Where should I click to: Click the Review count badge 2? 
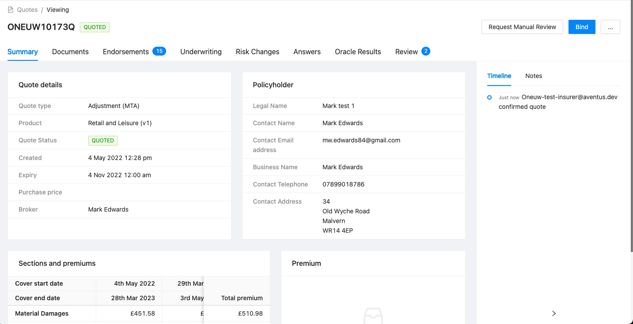pyautogui.click(x=426, y=51)
